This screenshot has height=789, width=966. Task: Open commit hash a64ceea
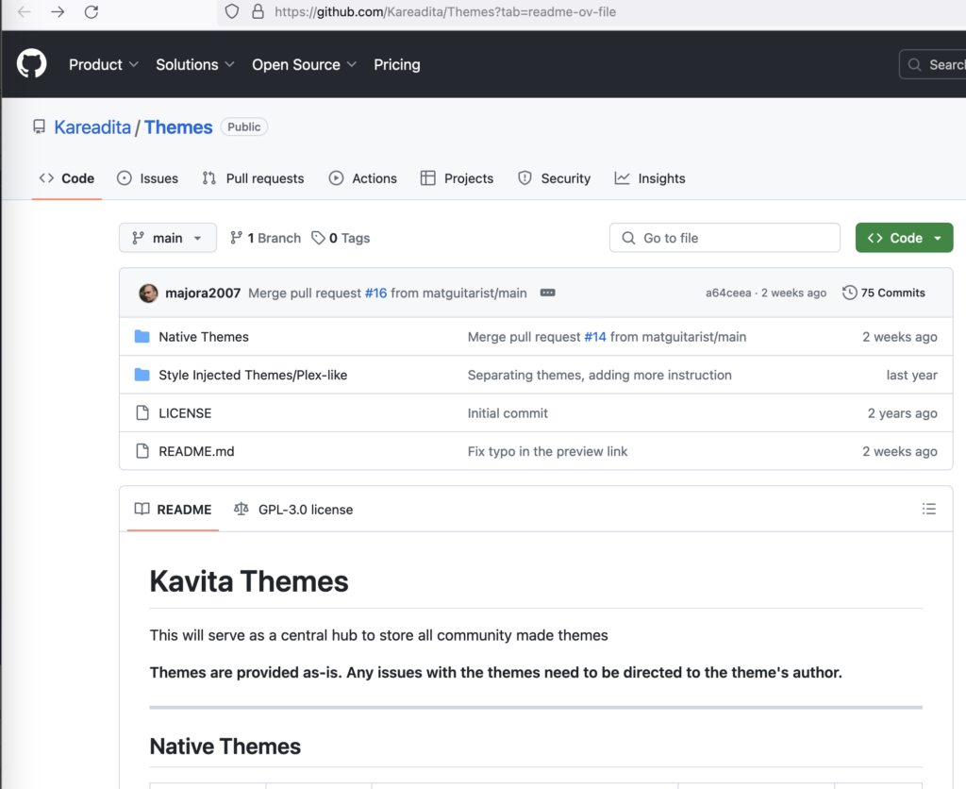(x=728, y=293)
